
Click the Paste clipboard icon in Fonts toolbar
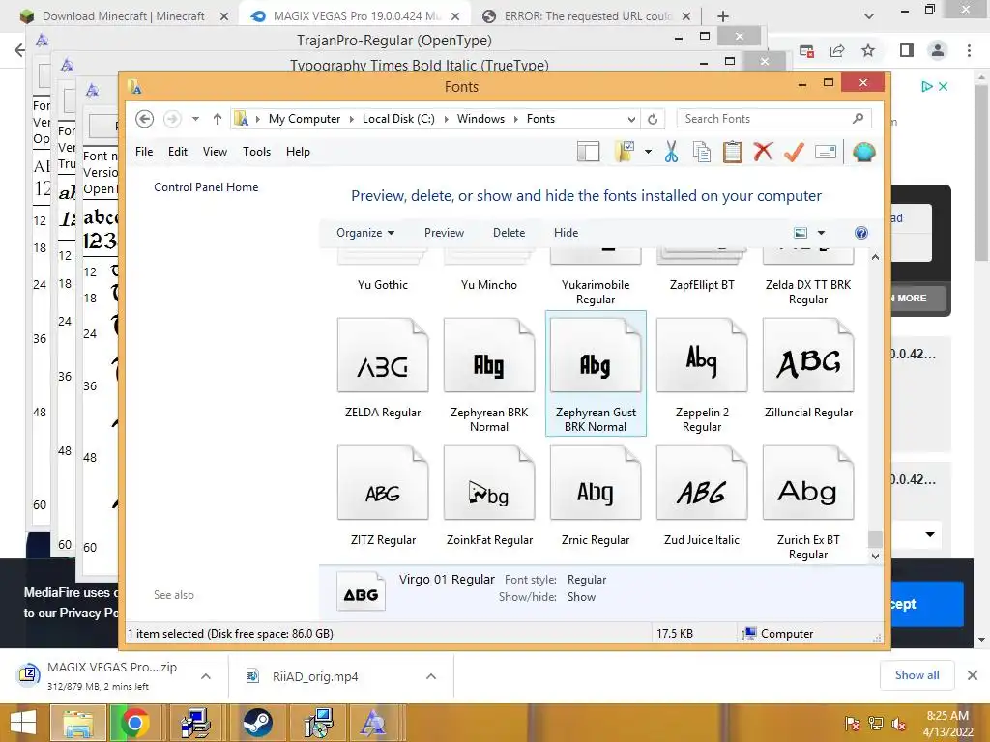click(733, 152)
